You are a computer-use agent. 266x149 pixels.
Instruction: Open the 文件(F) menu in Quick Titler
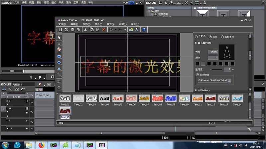62,24
